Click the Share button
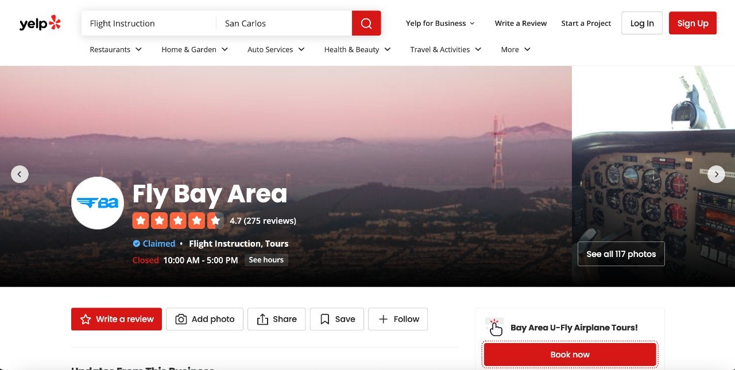The image size is (735, 370). tap(277, 319)
